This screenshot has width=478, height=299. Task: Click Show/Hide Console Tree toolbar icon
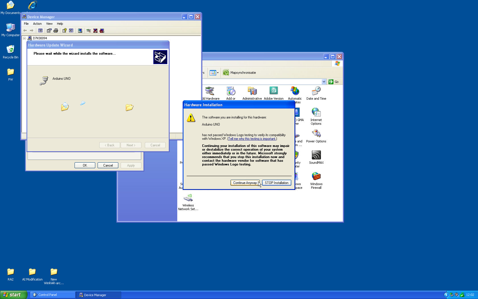click(x=40, y=30)
